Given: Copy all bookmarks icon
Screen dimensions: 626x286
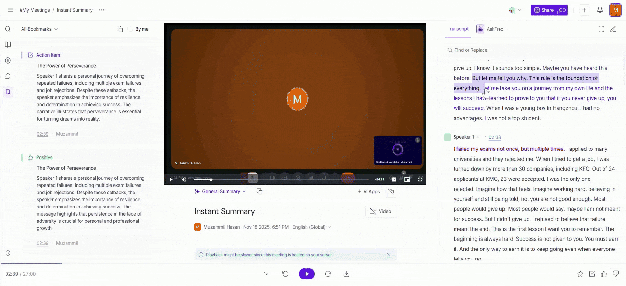Looking at the screenshot, I should click(120, 29).
